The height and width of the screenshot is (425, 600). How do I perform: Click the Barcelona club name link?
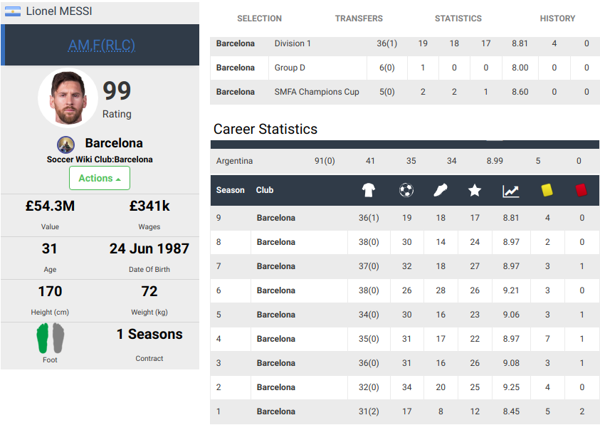(114, 143)
